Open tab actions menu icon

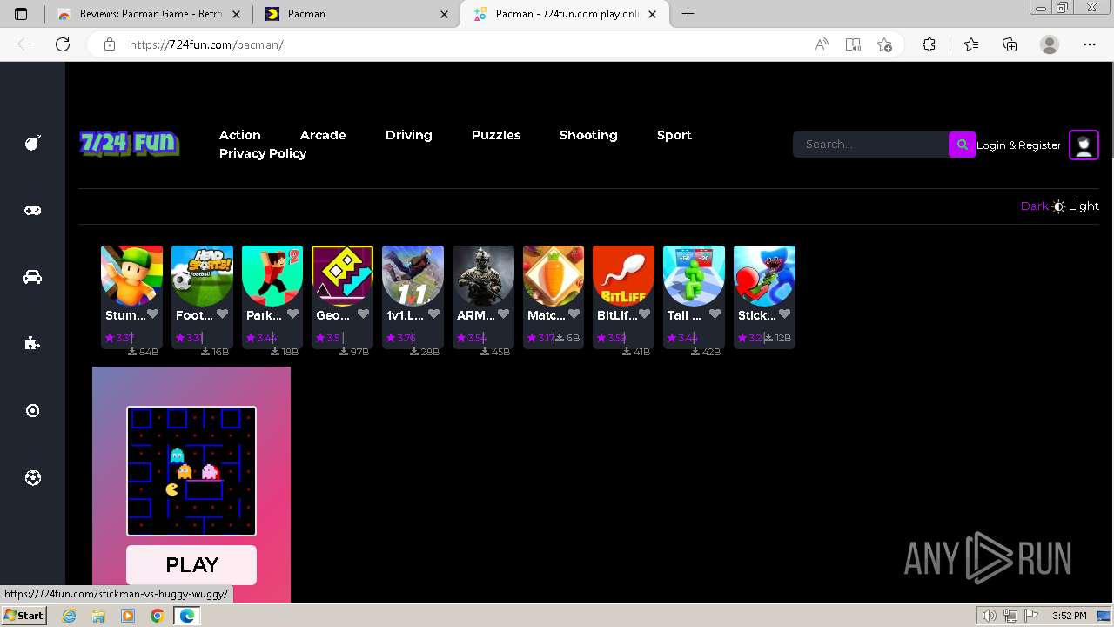point(22,14)
